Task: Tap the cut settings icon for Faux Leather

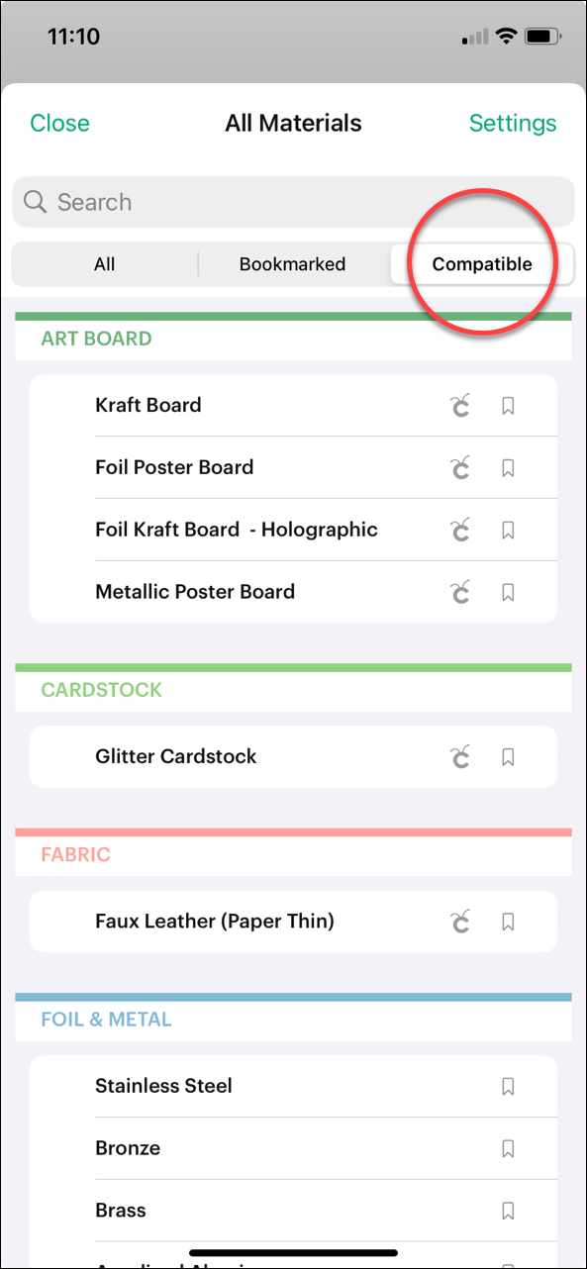Action: click(459, 921)
